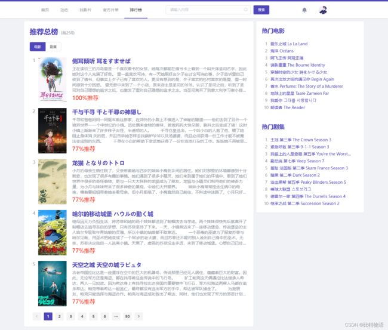
Task: Click the 热门电影 section heading
Action: coord(273,31)
